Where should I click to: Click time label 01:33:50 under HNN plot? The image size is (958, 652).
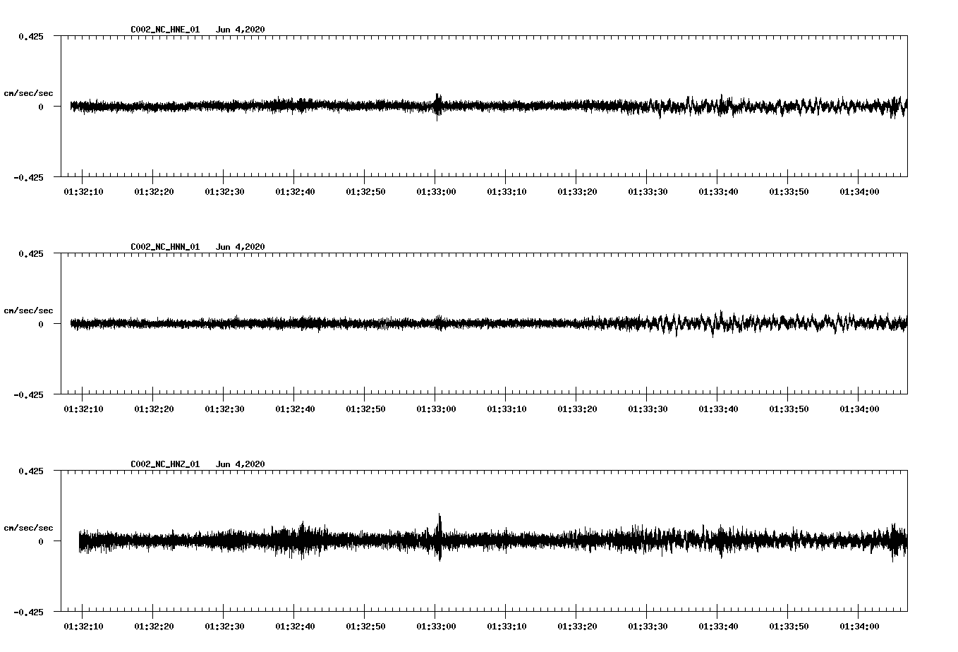tap(789, 409)
